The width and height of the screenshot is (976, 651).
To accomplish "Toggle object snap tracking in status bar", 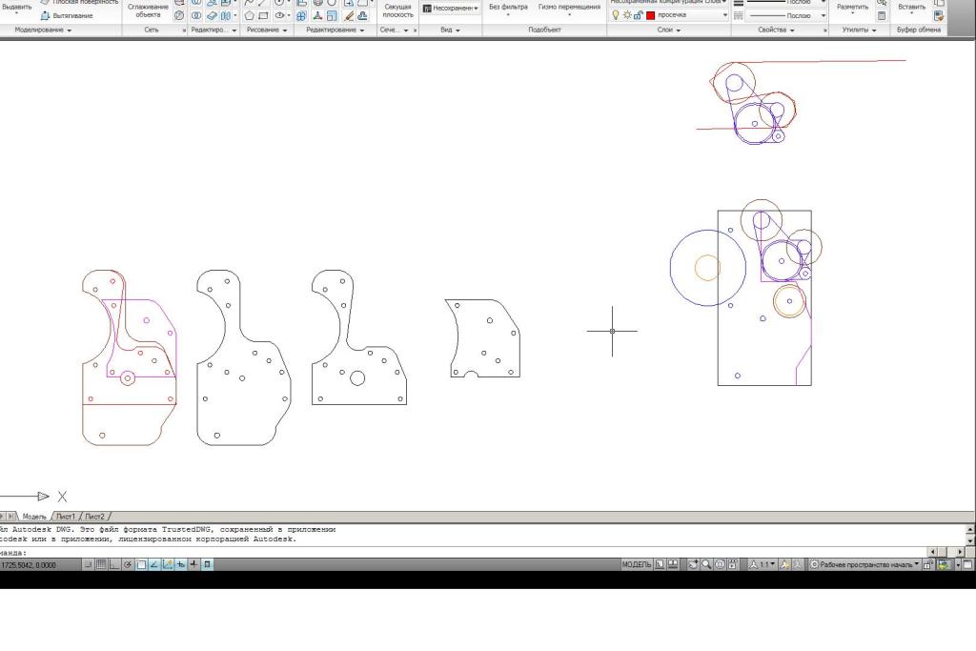I will coord(153,564).
